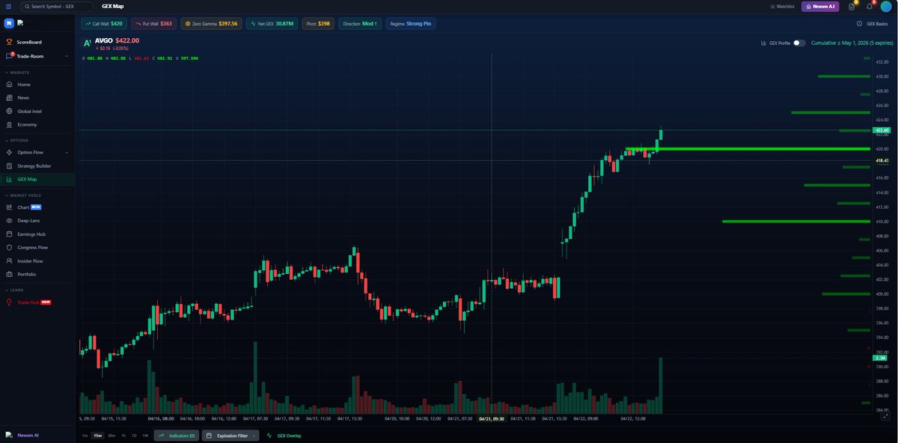The width and height of the screenshot is (898, 443).
Task: Toggle the GEX Overlay option
Action: coord(284,435)
